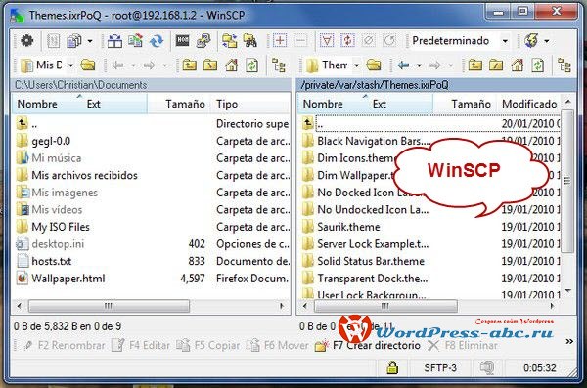Expand the remote Them directory dropdown
Viewport: 587px width, 388px height.
[357, 65]
